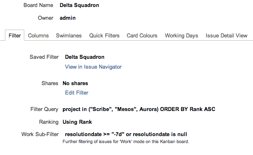253x155 pixels.
Task: Open the Swimlanes tab
Action: point(69,35)
